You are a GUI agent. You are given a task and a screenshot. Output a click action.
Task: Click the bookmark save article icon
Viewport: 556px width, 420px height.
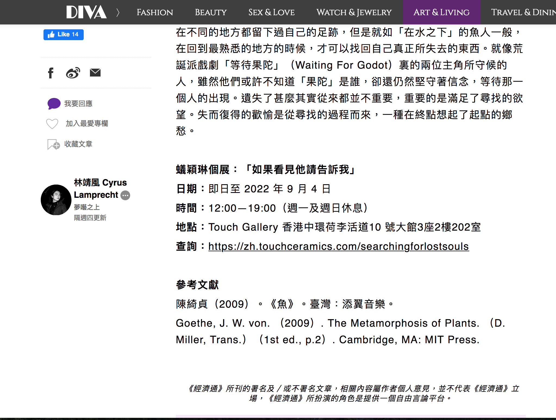coord(53,144)
